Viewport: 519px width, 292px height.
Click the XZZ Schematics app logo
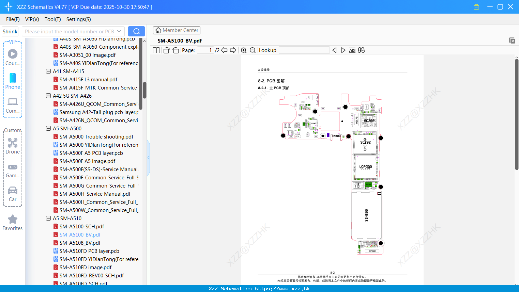(8, 7)
